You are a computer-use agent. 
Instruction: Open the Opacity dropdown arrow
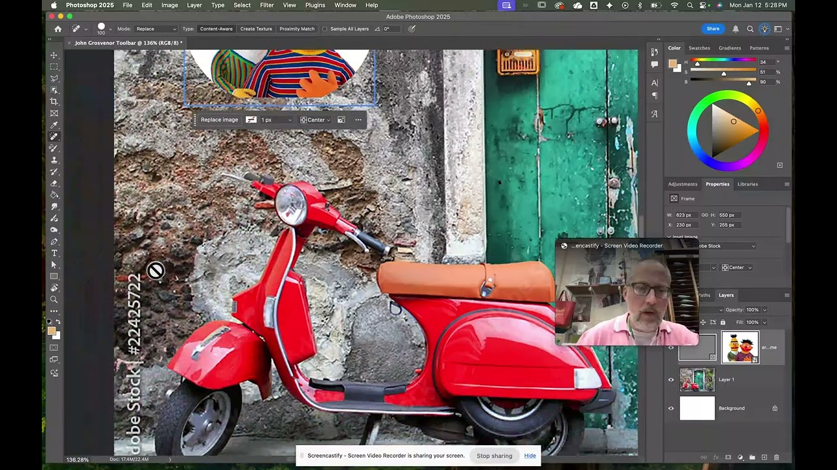[764, 310]
